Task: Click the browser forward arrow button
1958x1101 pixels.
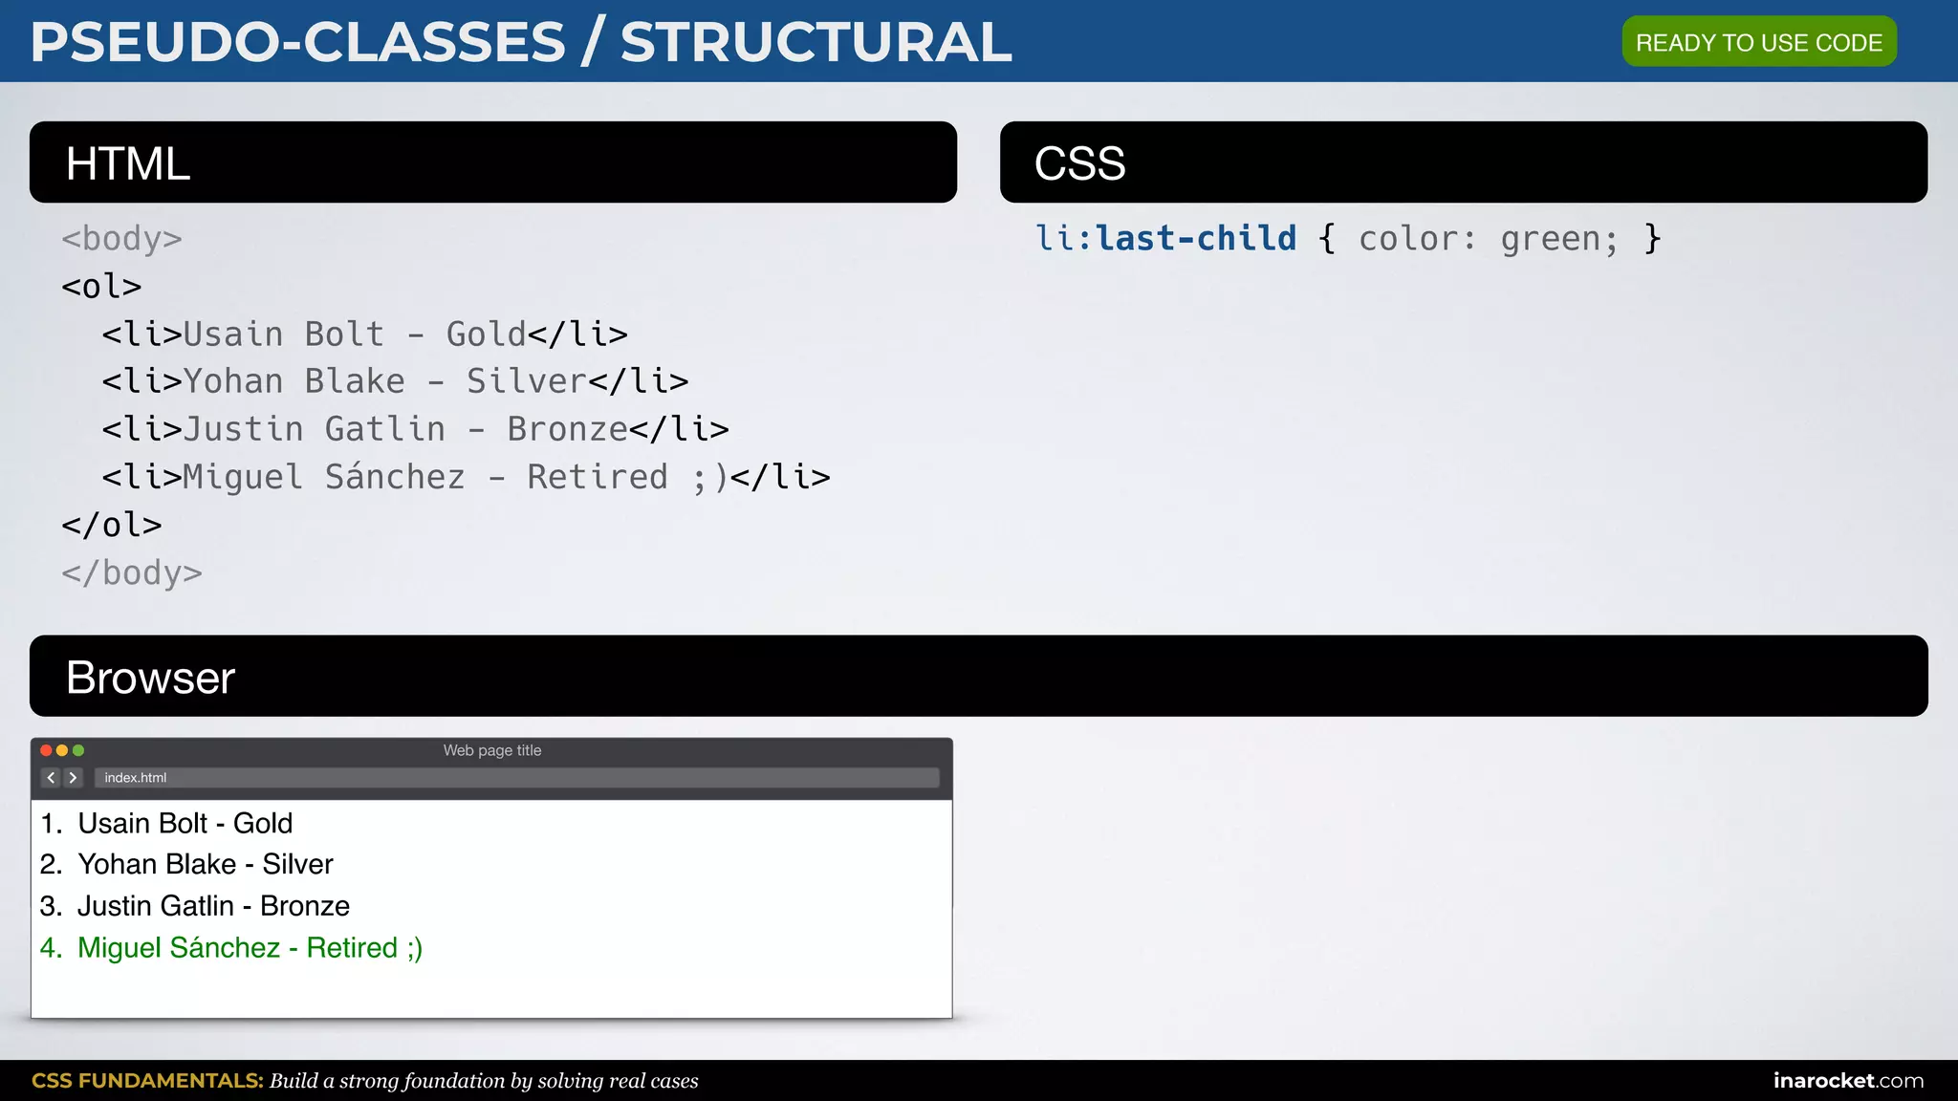Action: click(73, 778)
